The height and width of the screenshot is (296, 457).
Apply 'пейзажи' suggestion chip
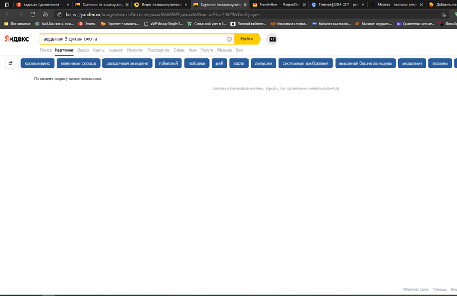(197, 63)
